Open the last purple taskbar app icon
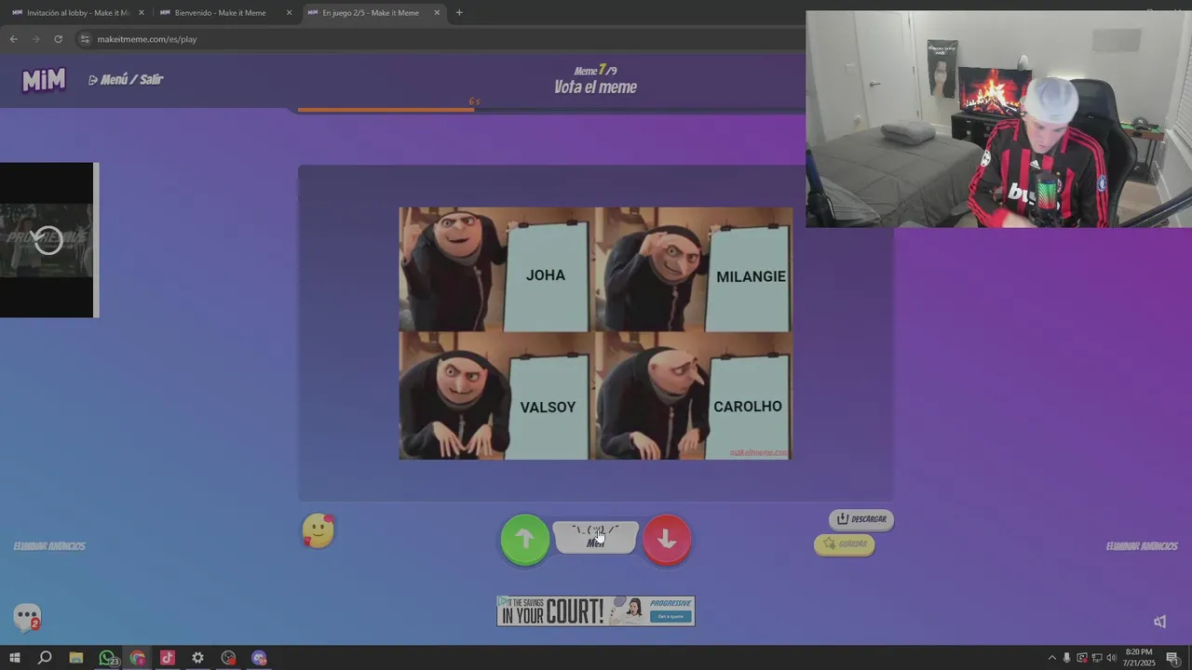The height and width of the screenshot is (670, 1192). (x=259, y=658)
